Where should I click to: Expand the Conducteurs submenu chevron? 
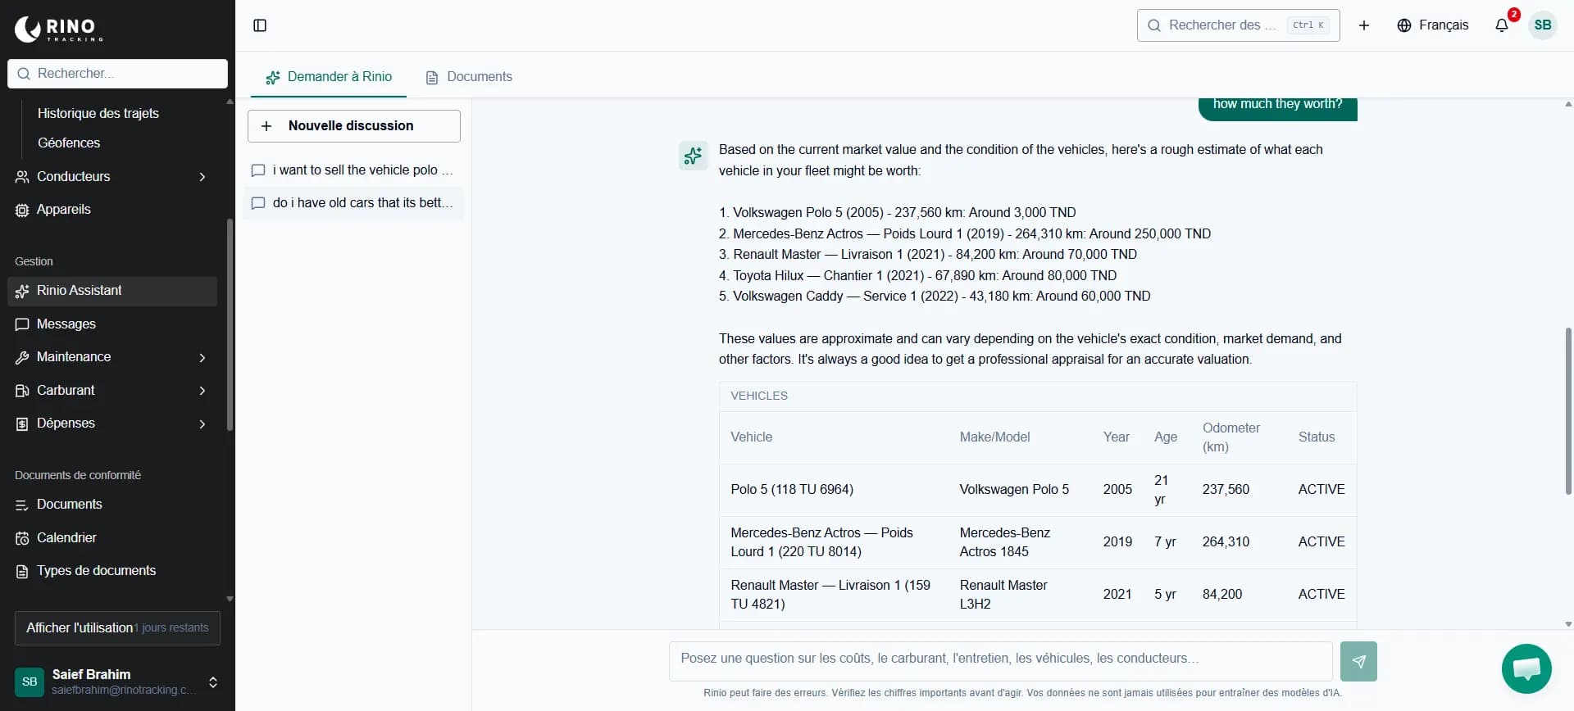[x=202, y=177]
